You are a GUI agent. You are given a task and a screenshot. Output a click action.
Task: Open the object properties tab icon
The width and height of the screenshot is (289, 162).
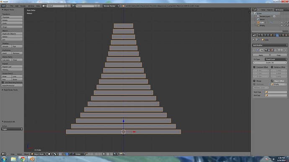point(271,35)
